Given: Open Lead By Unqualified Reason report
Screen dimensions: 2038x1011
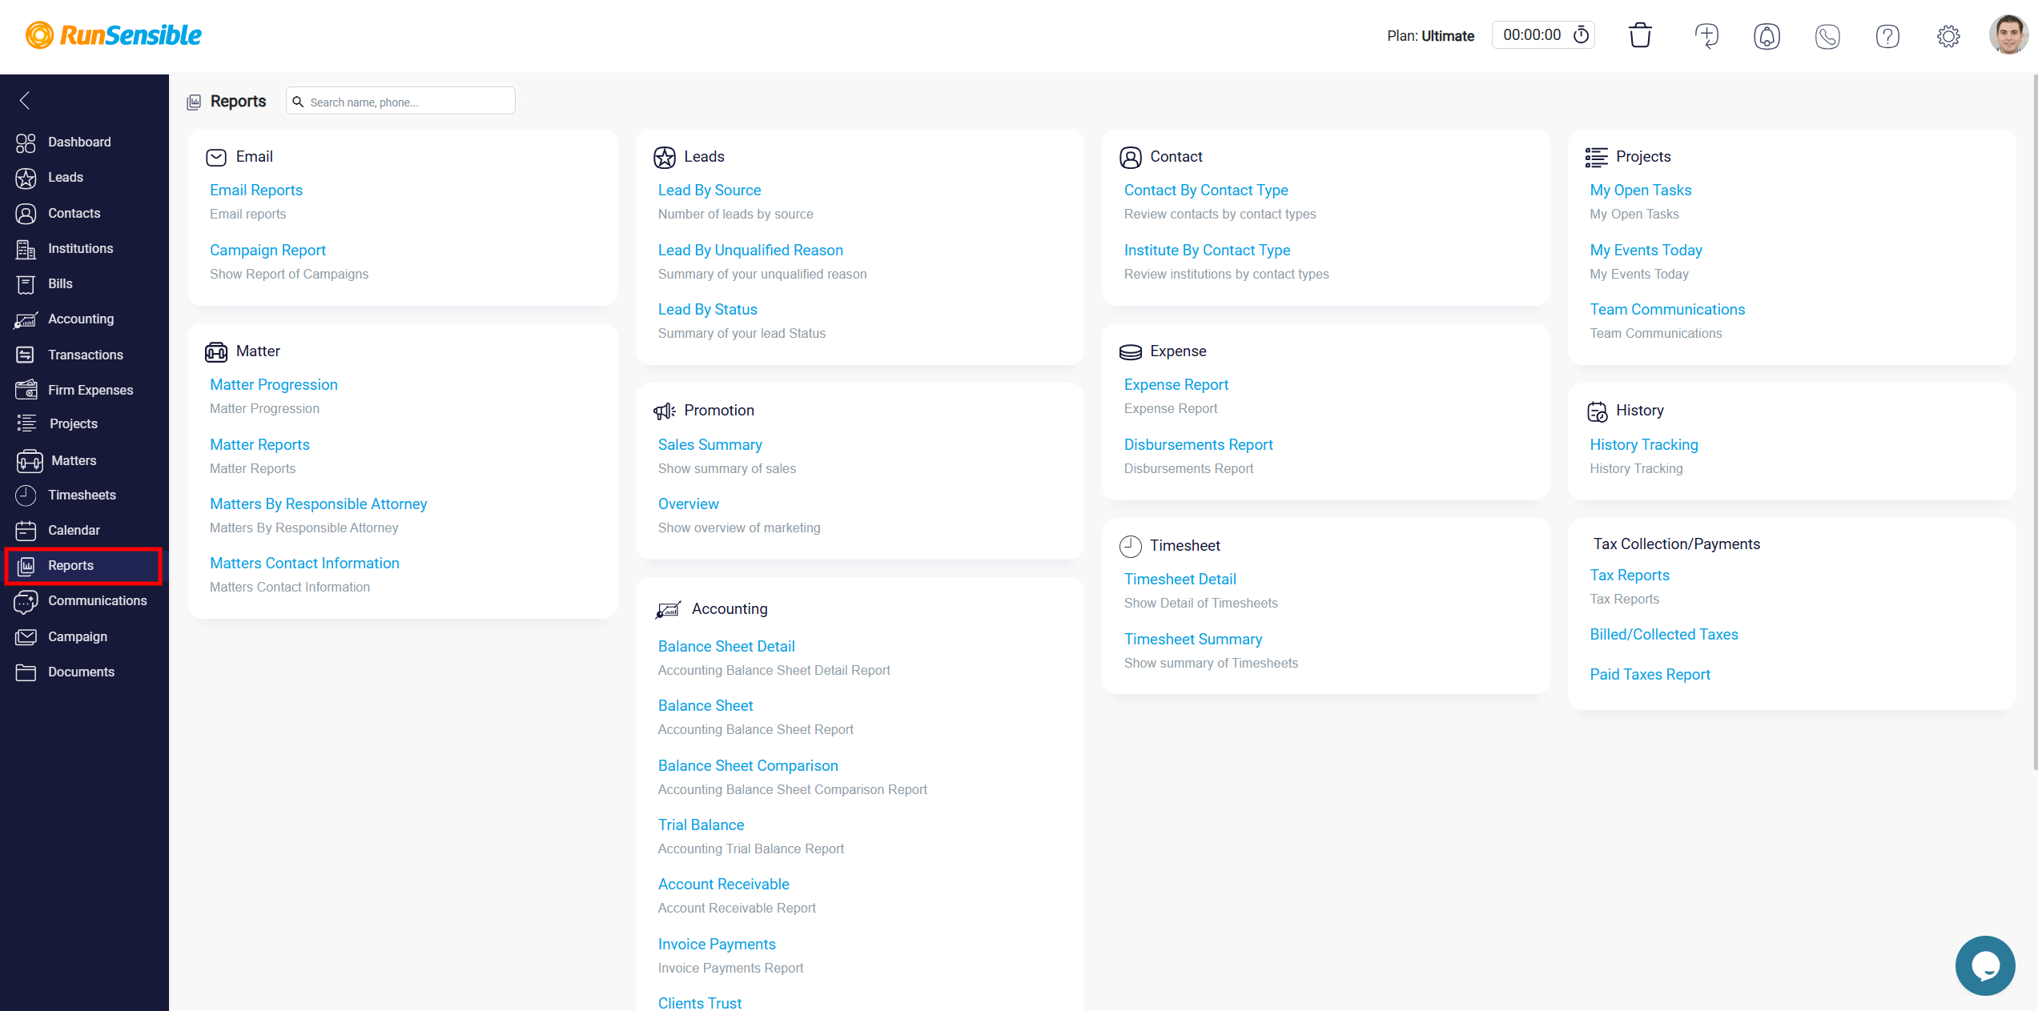Looking at the screenshot, I should 750,251.
